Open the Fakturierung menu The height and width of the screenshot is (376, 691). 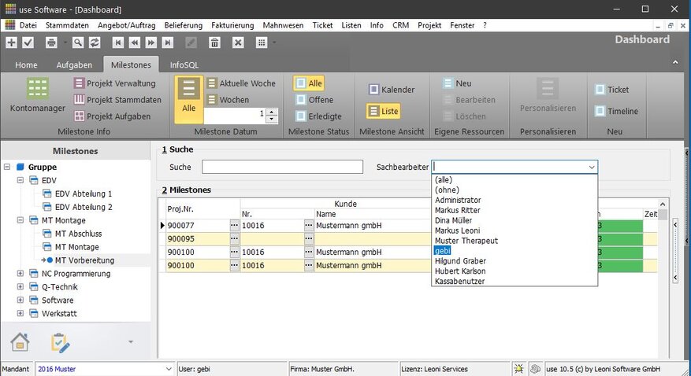[232, 25]
